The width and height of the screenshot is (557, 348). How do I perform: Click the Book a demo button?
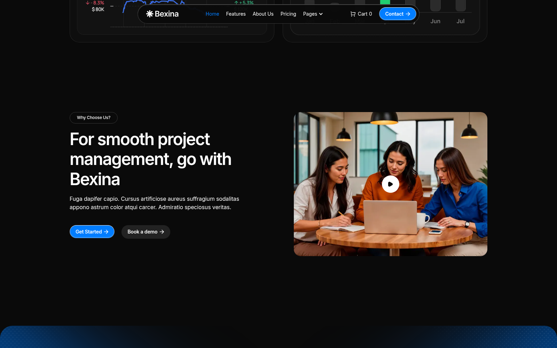tap(146, 232)
